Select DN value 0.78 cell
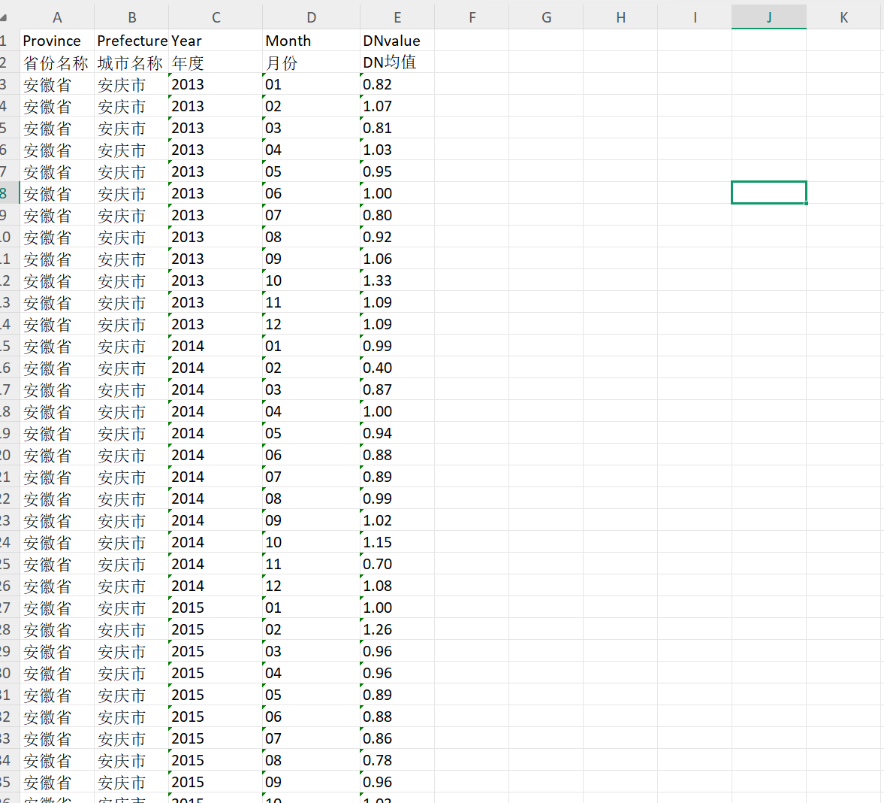884x803 pixels. coord(397,761)
